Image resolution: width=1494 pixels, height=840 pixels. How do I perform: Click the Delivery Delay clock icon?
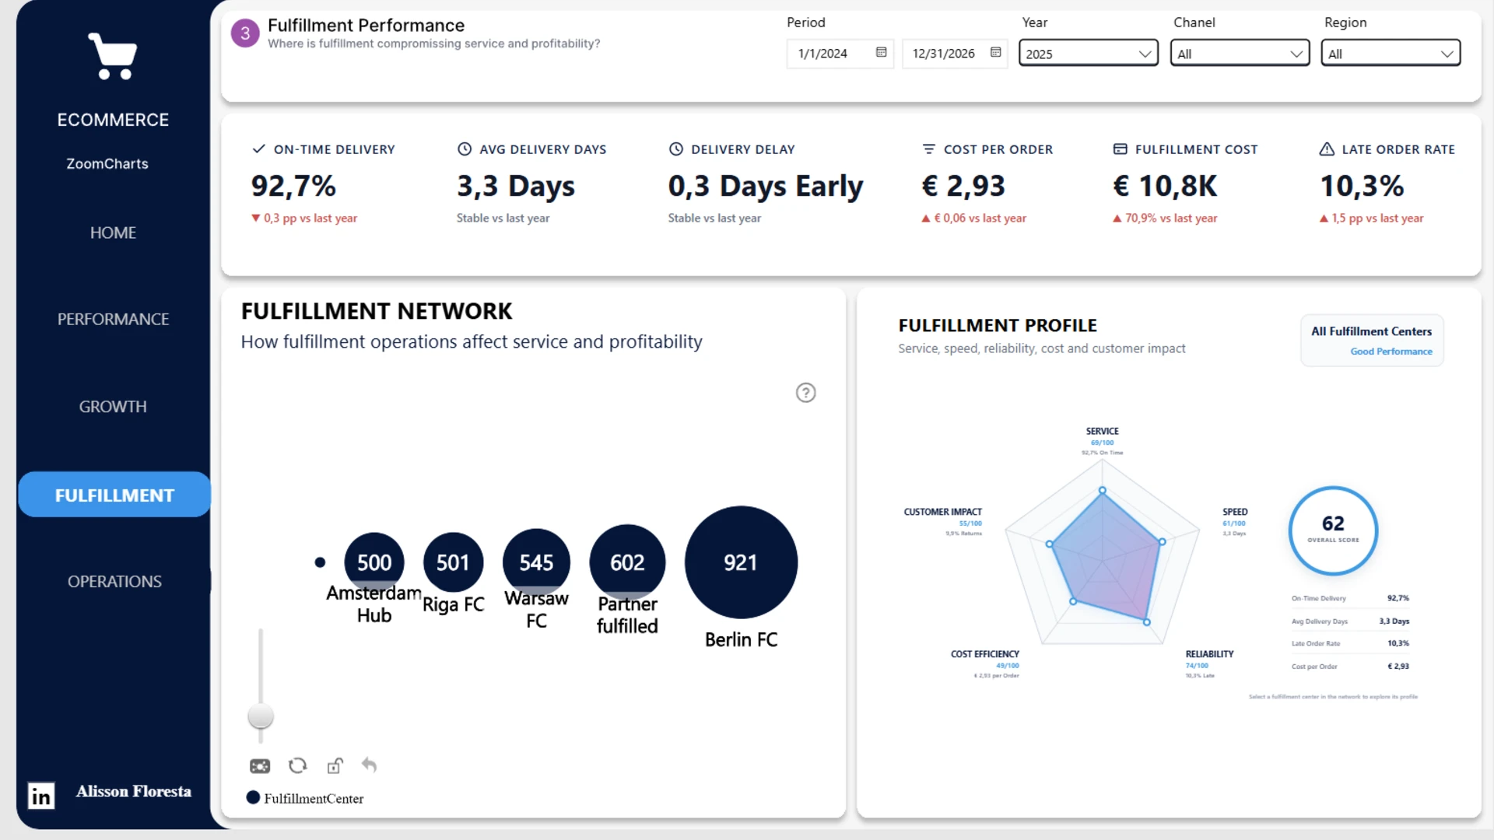[676, 149]
